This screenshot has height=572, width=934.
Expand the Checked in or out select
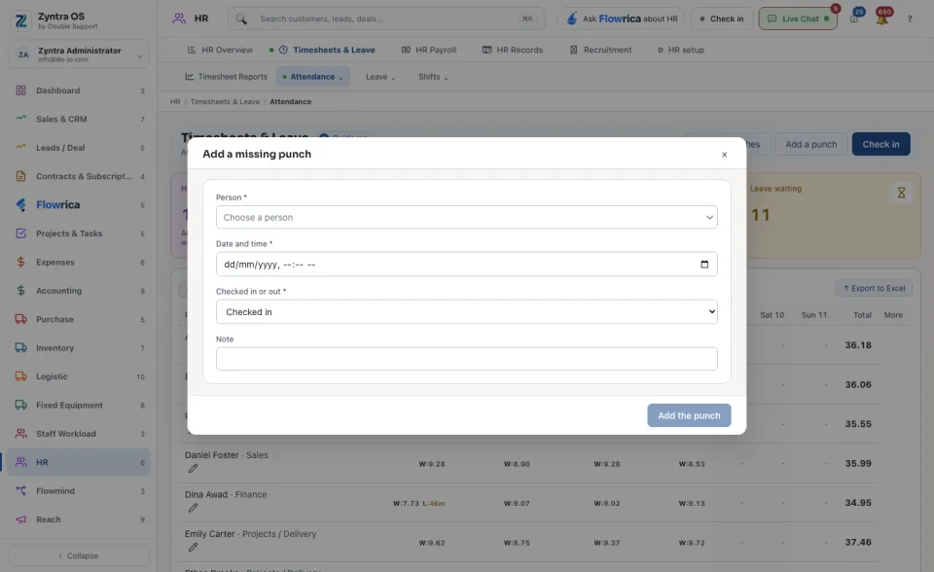(466, 312)
